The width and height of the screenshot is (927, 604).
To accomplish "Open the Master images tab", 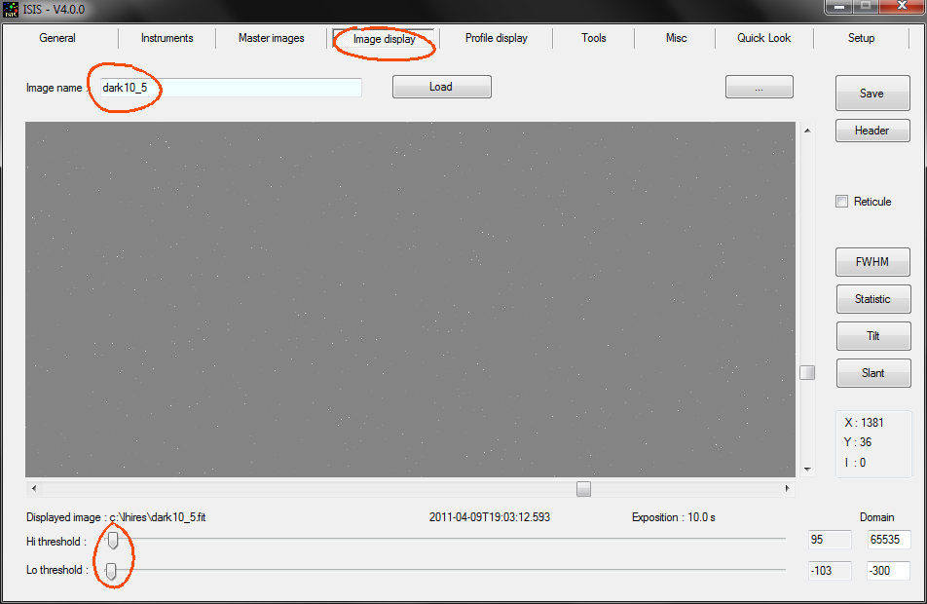I will 271,38.
